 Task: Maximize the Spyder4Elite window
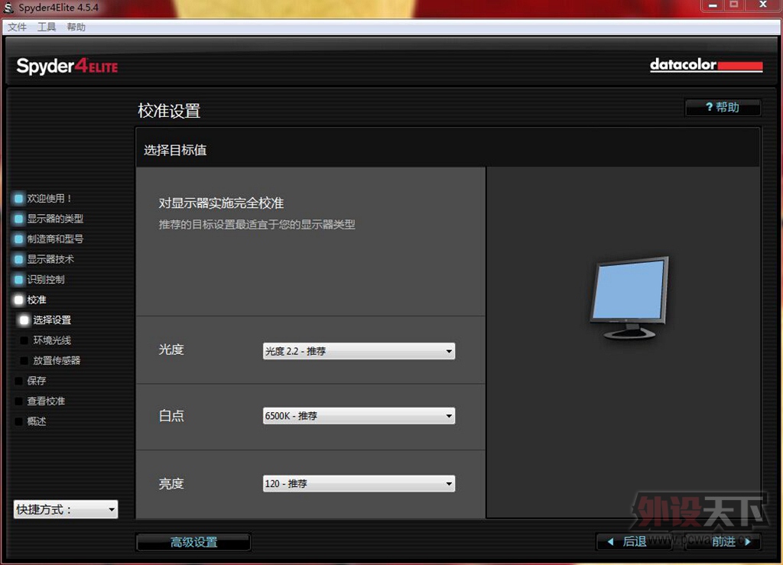[733, 5]
